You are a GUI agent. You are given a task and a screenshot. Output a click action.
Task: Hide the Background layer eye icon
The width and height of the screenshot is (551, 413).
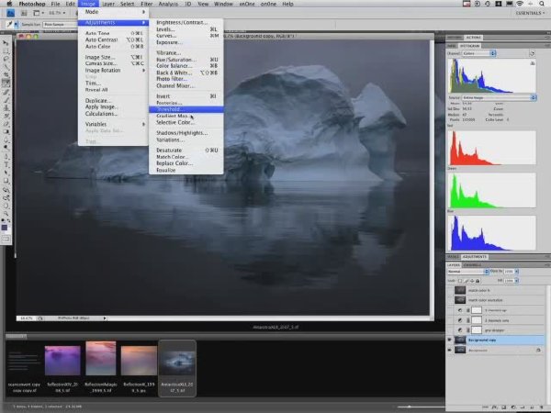point(450,351)
